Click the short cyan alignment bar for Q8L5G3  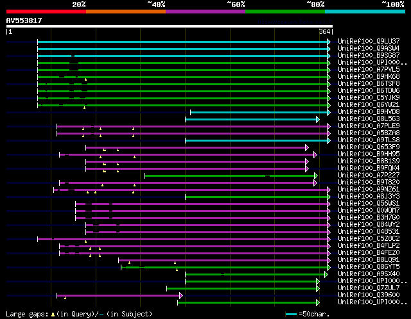pyautogui.click(x=251, y=120)
